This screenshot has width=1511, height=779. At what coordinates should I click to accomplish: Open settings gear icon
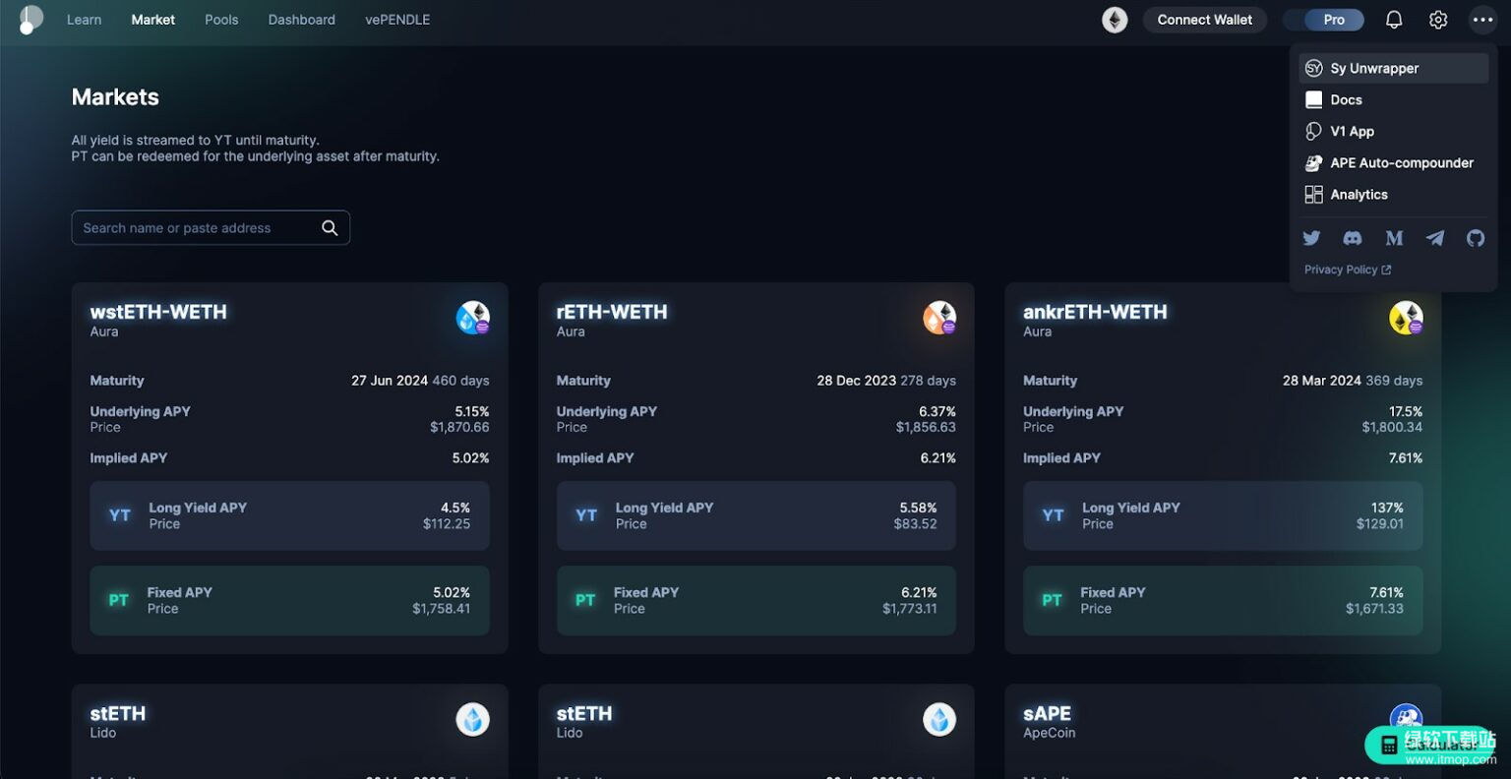[1438, 20]
